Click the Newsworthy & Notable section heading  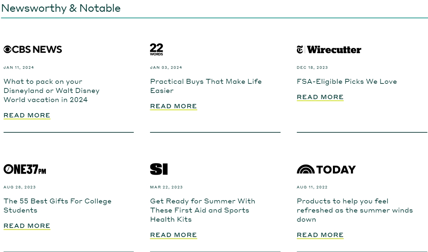tap(61, 8)
